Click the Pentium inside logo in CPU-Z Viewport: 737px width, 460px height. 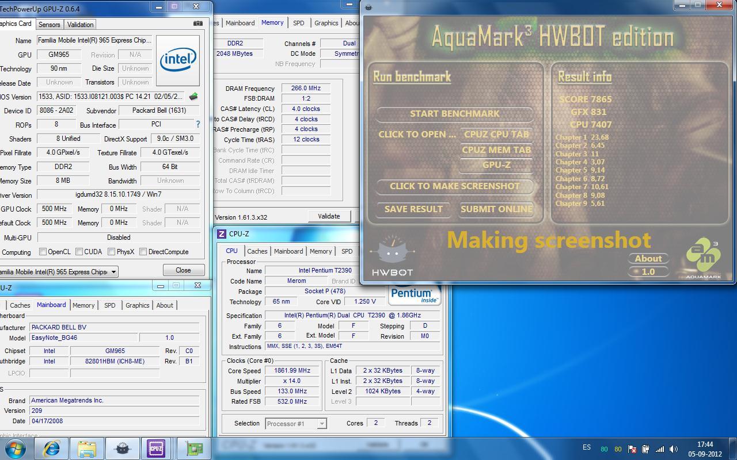pos(414,294)
